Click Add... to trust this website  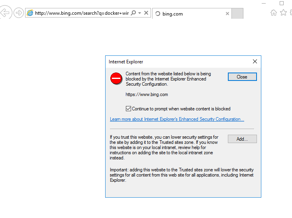point(242,139)
